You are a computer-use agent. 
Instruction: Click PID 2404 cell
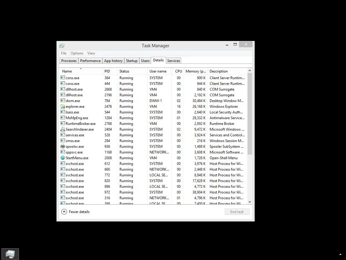coord(108,129)
